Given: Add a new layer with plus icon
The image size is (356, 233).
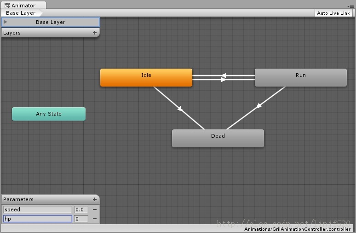Looking at the screenshot, I should click(95, 33).
